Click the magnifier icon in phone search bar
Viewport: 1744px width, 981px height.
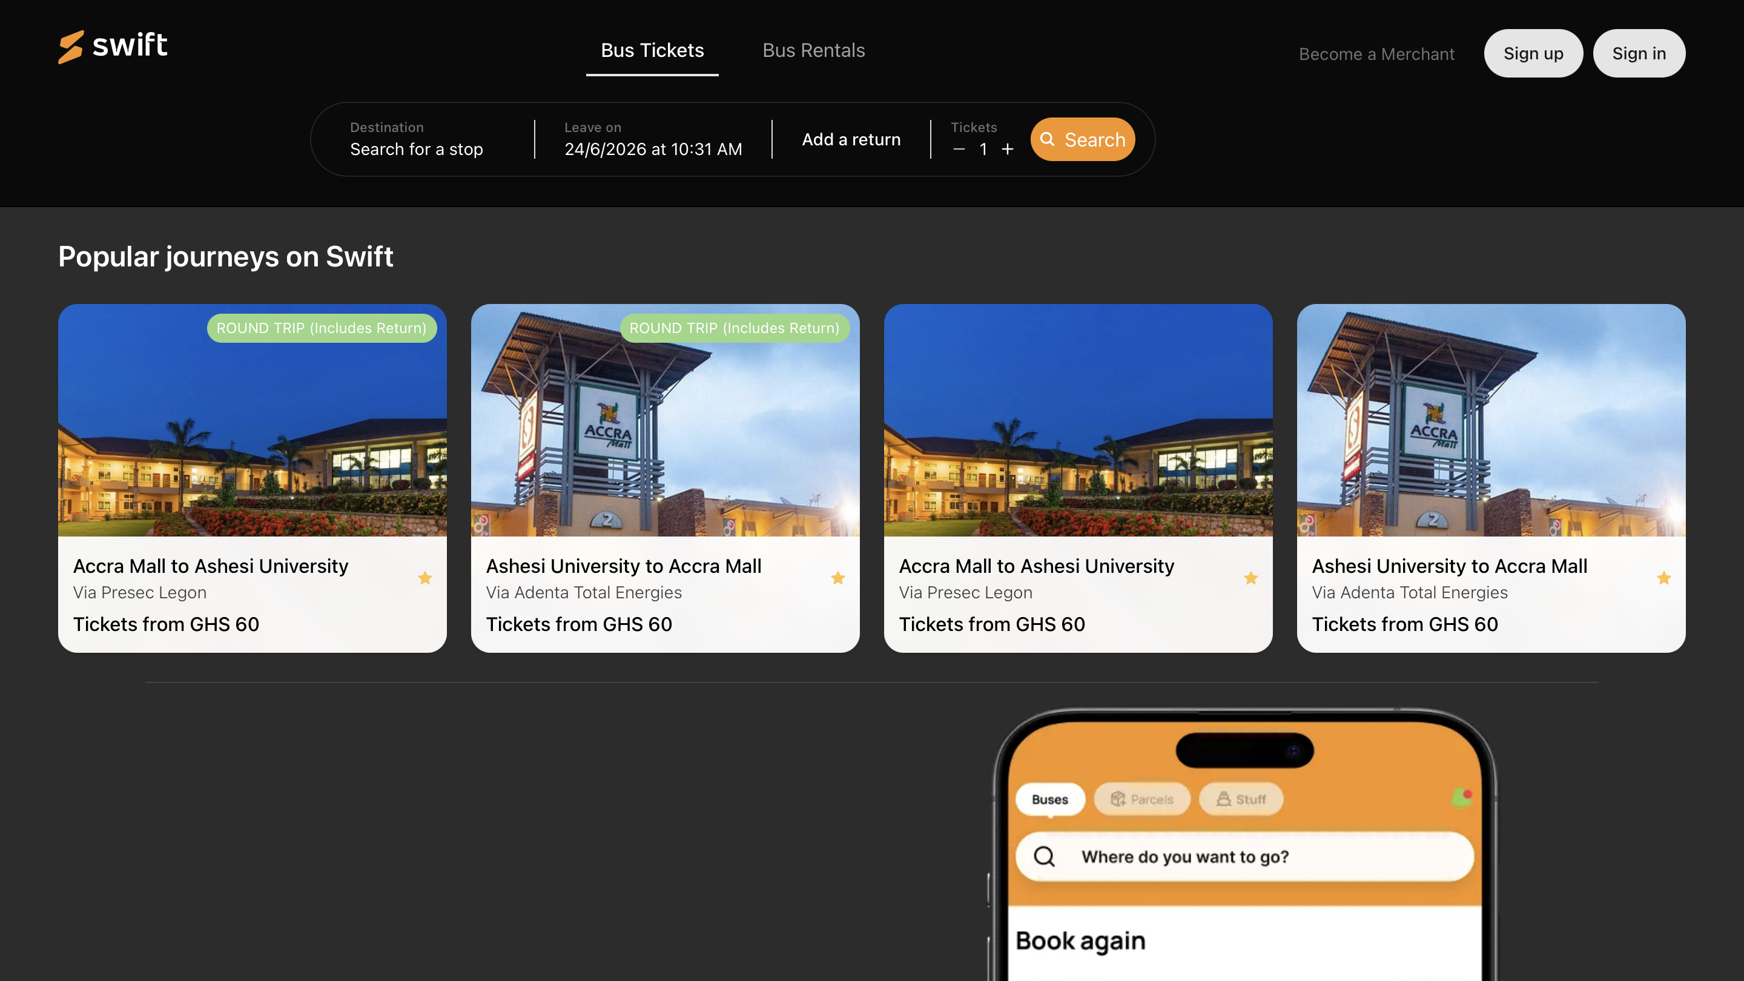(1044, 856)
